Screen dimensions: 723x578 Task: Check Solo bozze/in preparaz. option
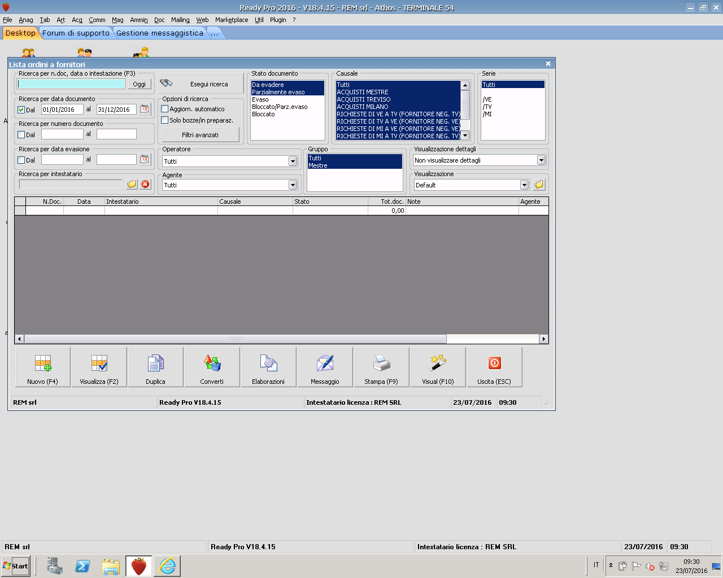(x=165, y=120)
